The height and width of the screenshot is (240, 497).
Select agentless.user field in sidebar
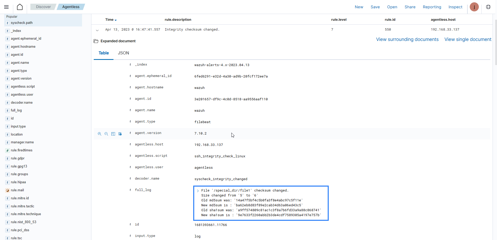(22, 95)
